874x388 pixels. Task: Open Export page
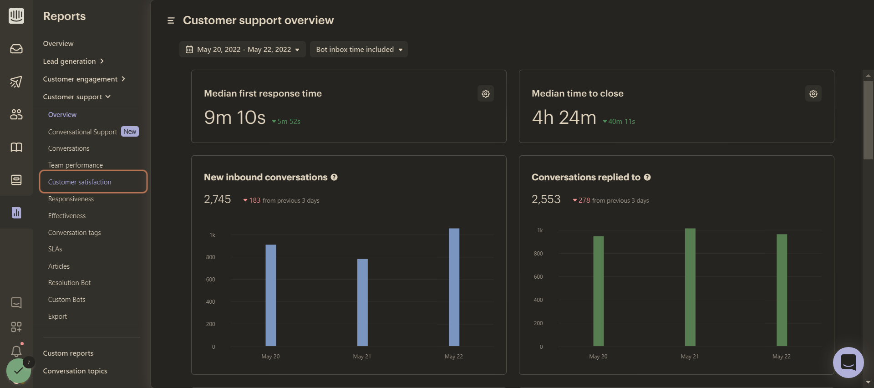pos(57,317)
